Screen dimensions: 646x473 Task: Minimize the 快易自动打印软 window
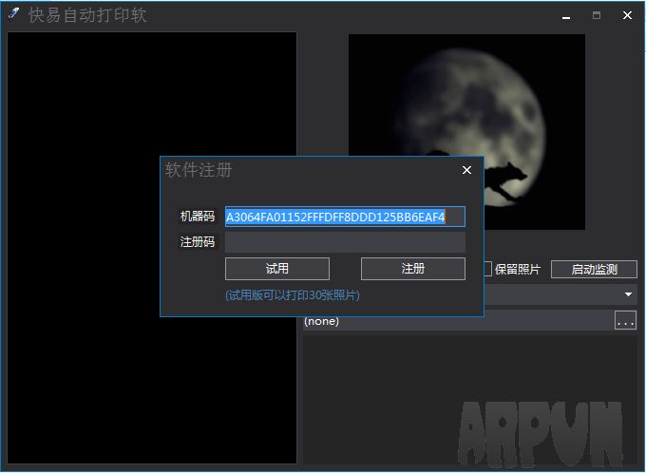pyautogui.click(x=566, y=16)
